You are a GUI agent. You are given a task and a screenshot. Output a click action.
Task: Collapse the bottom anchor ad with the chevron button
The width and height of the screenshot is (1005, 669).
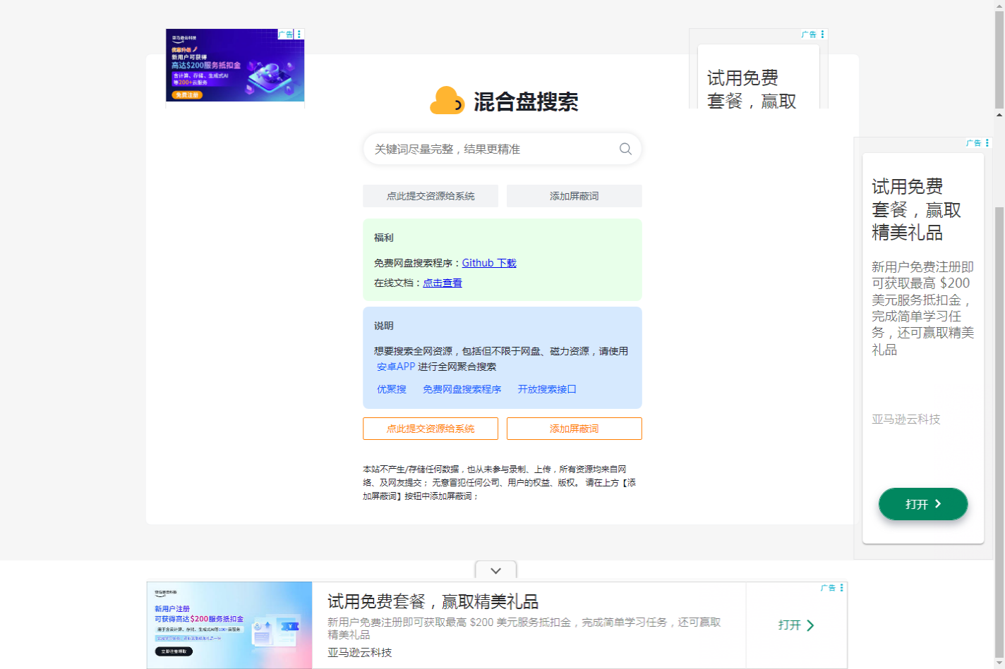495,571
